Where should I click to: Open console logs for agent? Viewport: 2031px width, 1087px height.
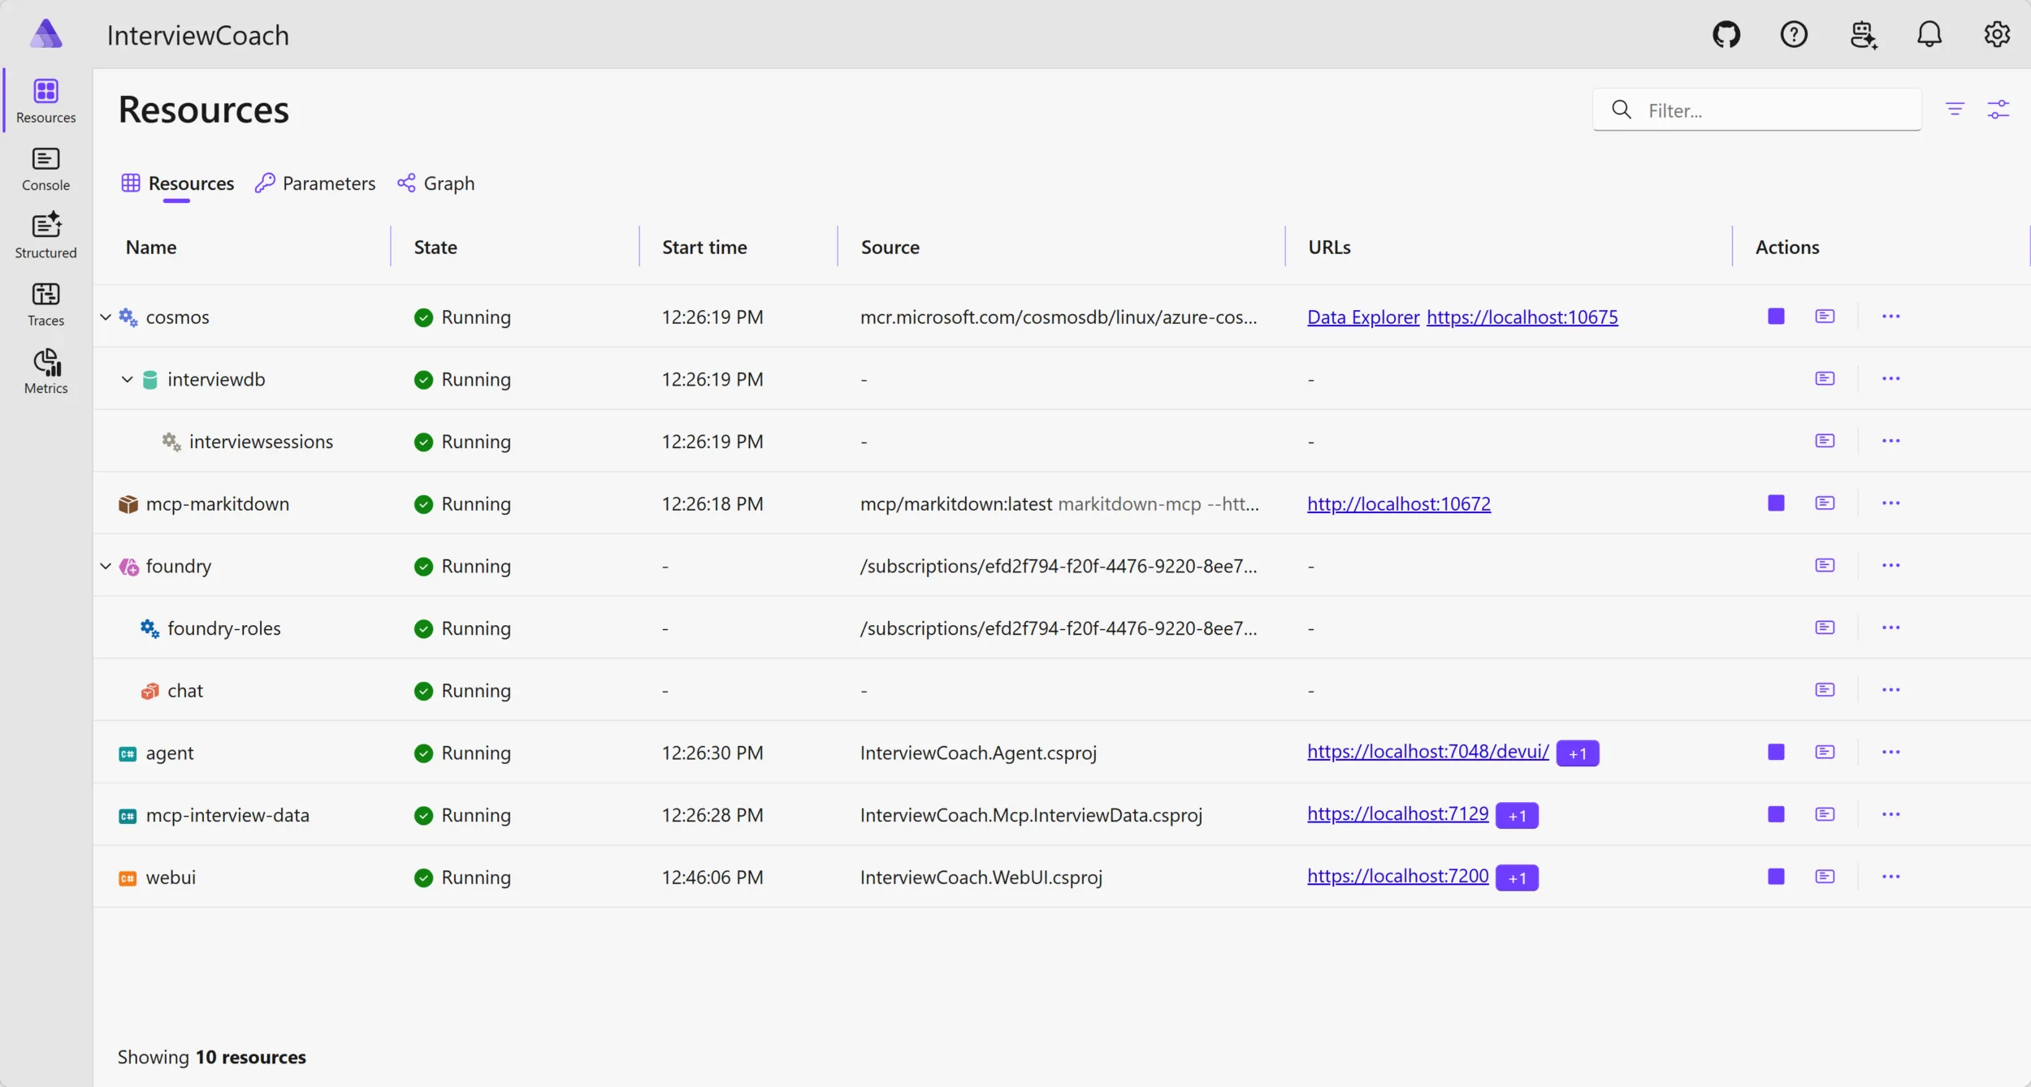coord(1825,752)
